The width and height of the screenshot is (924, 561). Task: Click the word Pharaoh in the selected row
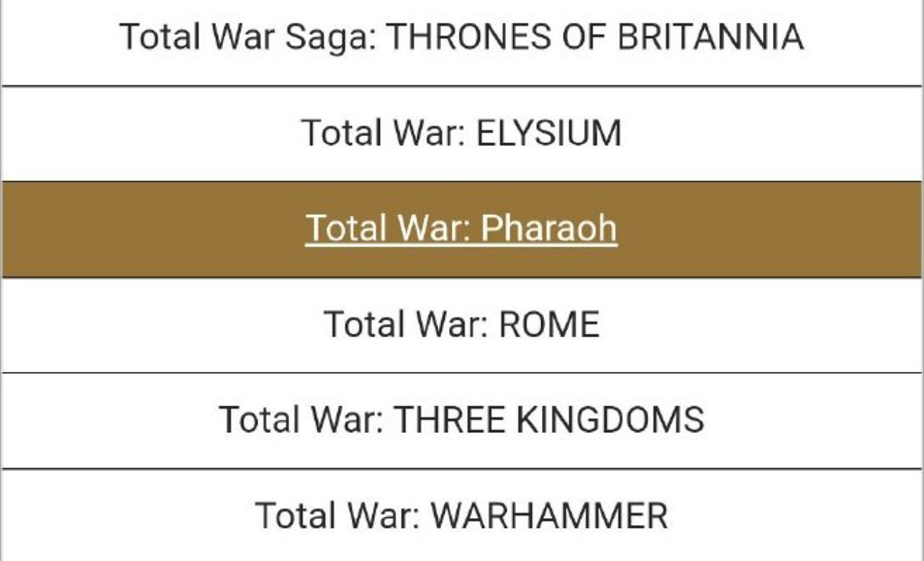[x=548, y=229]
